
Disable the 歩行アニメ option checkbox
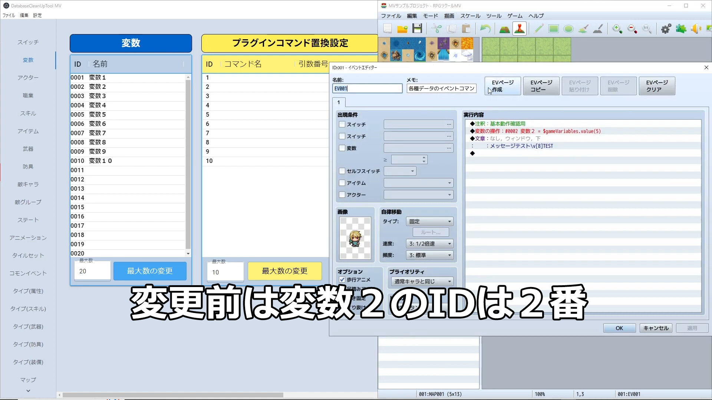tap(342, 280)
